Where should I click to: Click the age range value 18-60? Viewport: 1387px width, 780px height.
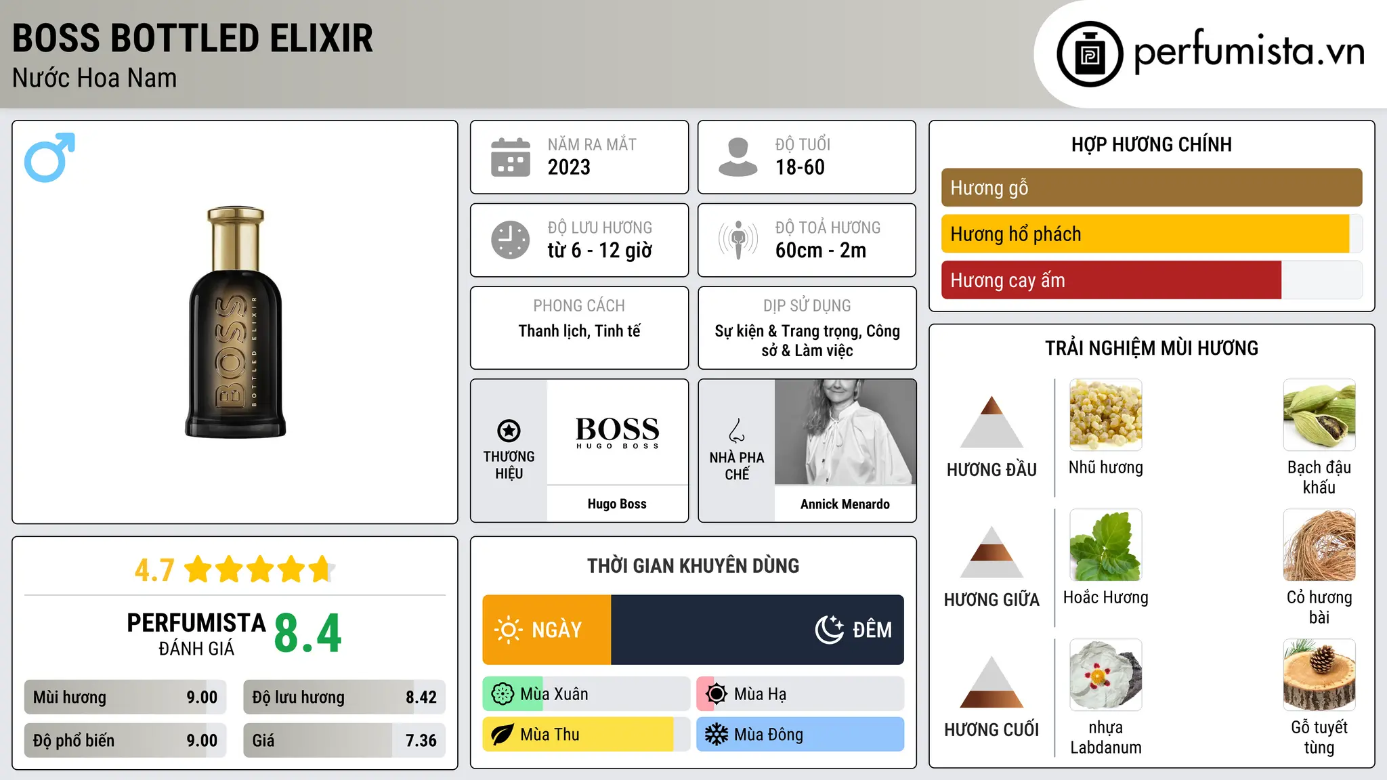point(800,167)
